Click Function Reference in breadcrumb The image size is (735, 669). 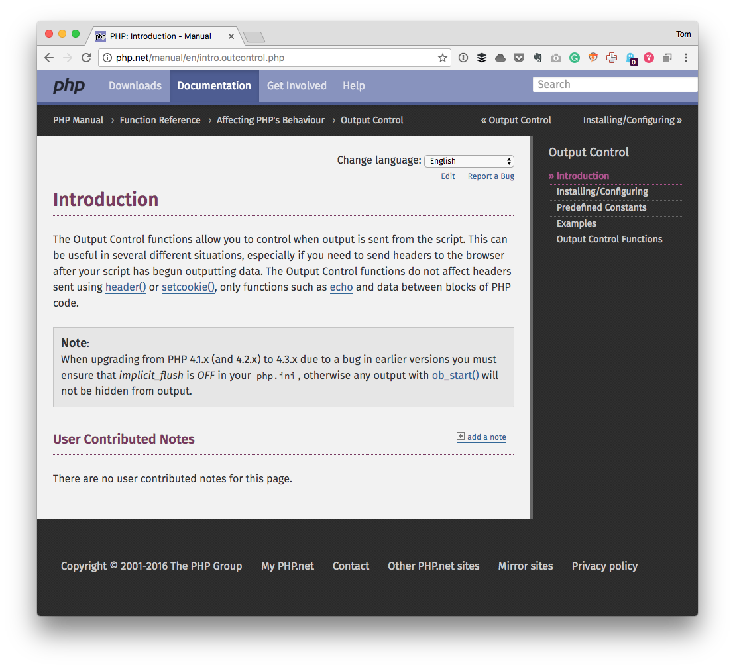pos(160,120)
